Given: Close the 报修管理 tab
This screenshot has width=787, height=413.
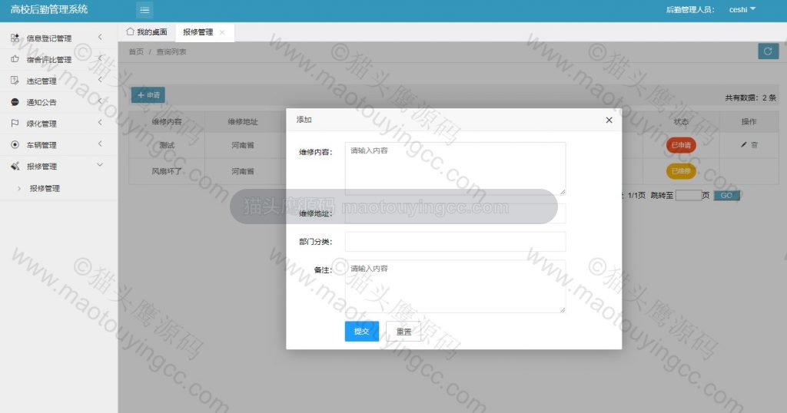Looking at the screenshot, I should coord(222,32).
